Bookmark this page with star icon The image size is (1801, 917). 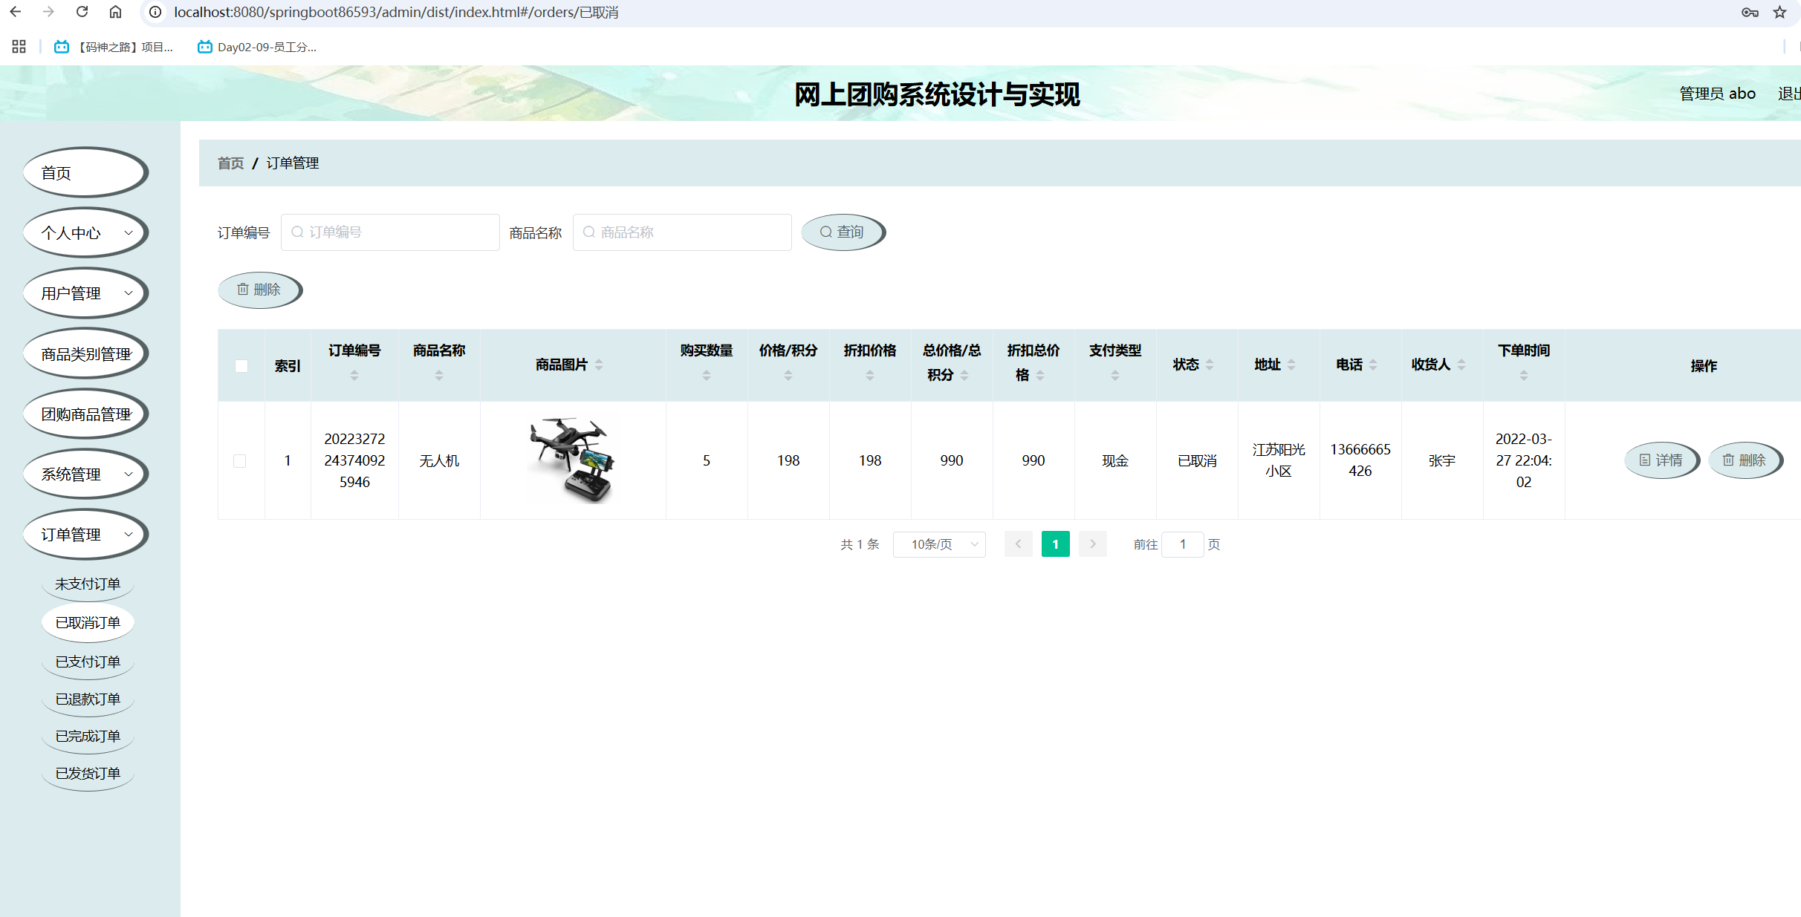tap(1779, 12)
